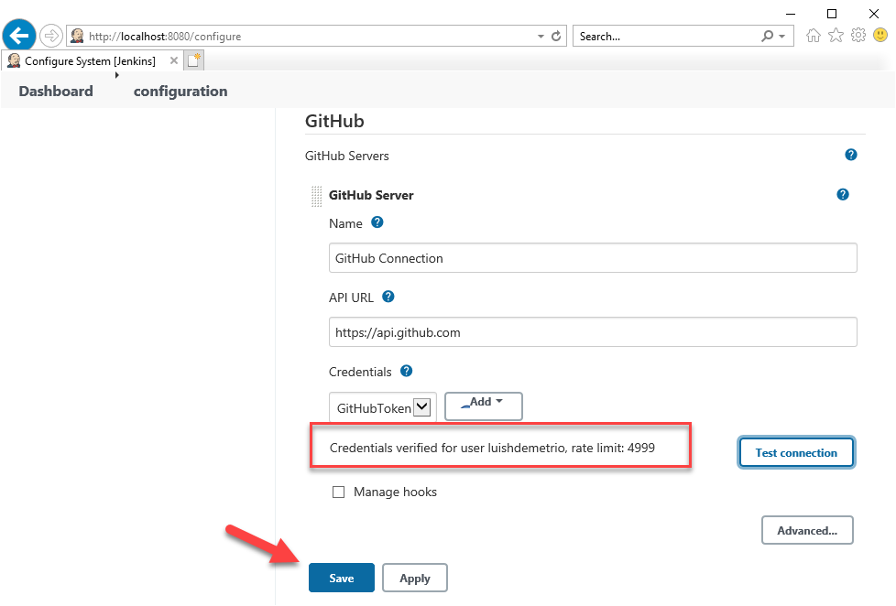This screenshot has height=606, width=896.
Task: Click the browser address bar URL
Action: (x=165, y=37)
